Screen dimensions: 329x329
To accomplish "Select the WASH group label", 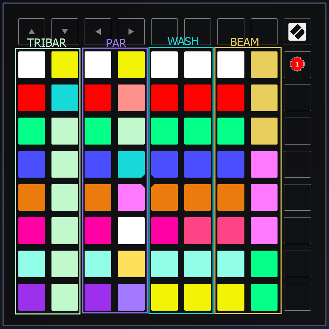I will [x=183, y=41].
